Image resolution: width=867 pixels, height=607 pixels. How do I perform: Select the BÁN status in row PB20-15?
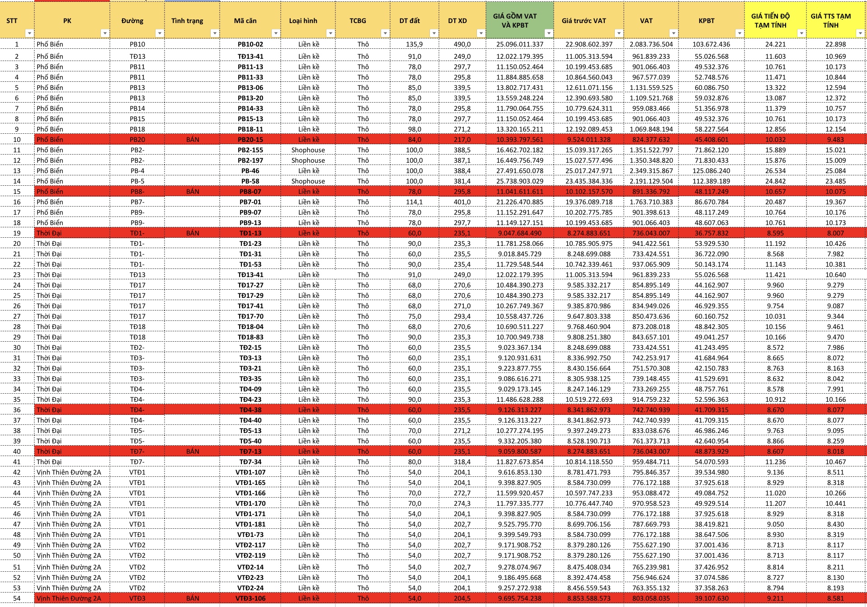[193, 140]
